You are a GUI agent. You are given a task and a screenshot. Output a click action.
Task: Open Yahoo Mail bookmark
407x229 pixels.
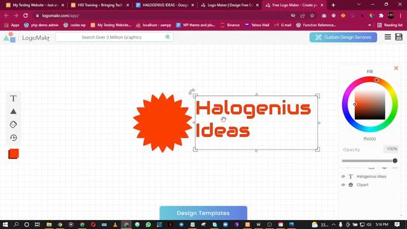click(x=257, y=25)
